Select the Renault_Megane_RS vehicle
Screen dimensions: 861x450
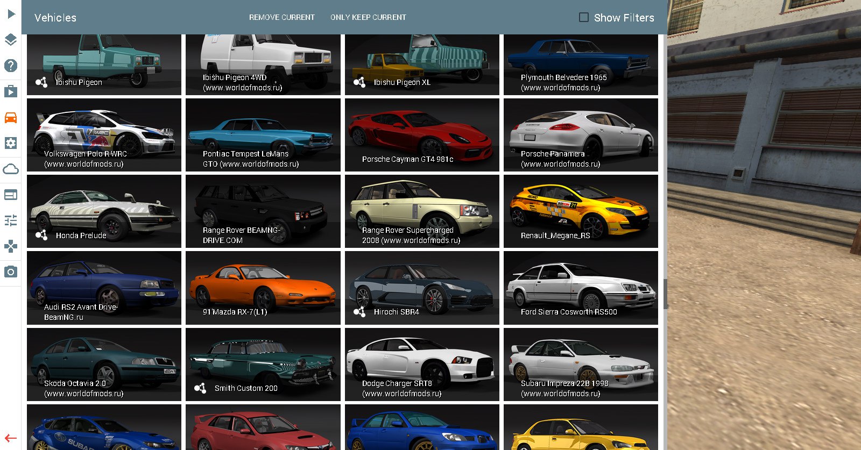coord(581,211)
